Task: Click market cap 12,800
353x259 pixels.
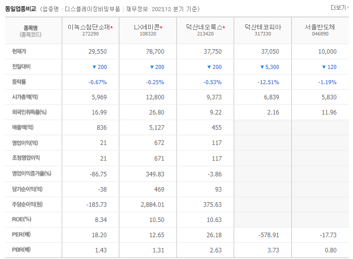Action: point(155,97)
